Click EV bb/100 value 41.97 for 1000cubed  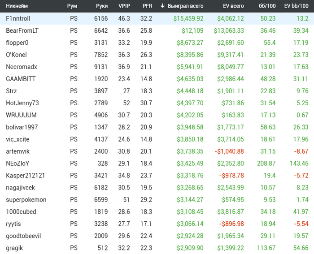coord(301,212)
